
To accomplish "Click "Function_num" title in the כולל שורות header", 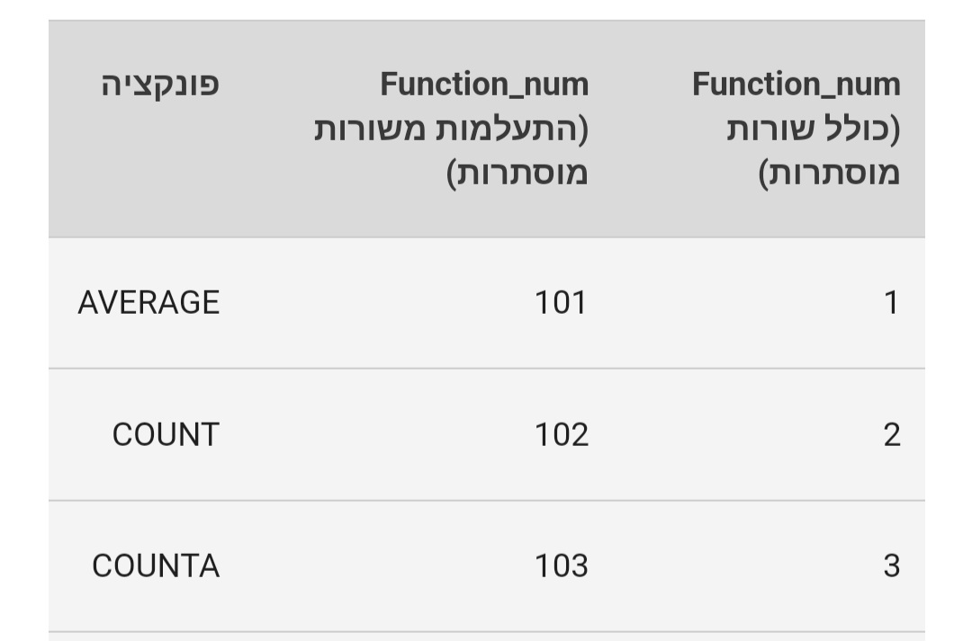I will [x=796, y=85].
